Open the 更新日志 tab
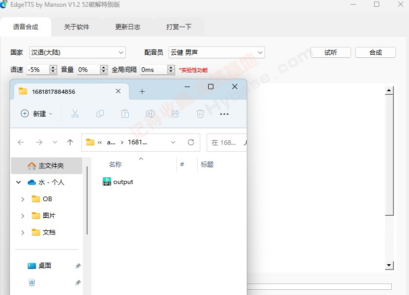The width and height of the screenshot is (409, 295). 128,27
